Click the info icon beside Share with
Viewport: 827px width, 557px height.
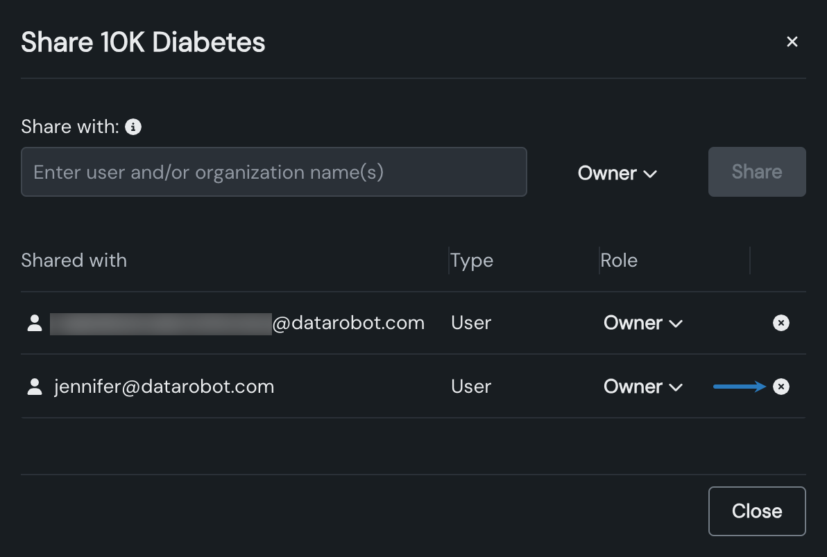click(x=133, y=127)
